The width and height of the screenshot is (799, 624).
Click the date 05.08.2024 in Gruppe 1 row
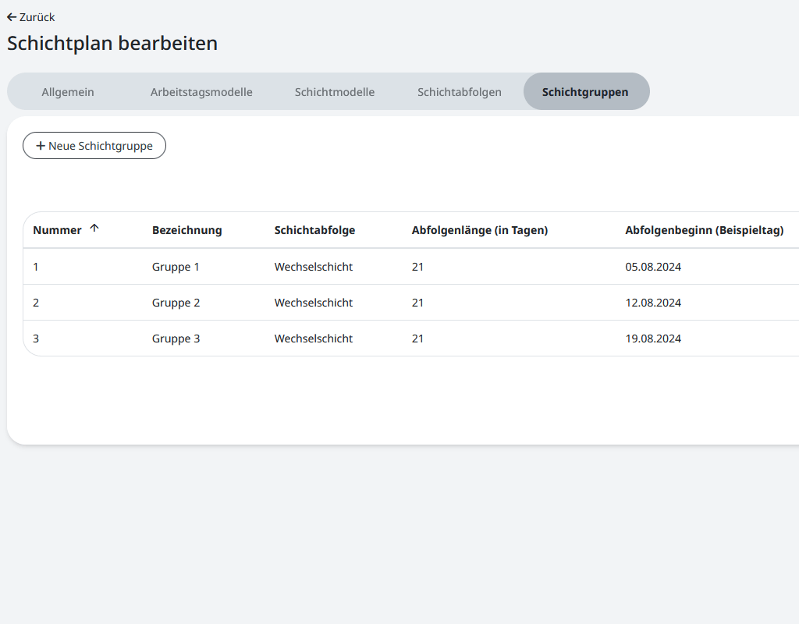point(653,267)
